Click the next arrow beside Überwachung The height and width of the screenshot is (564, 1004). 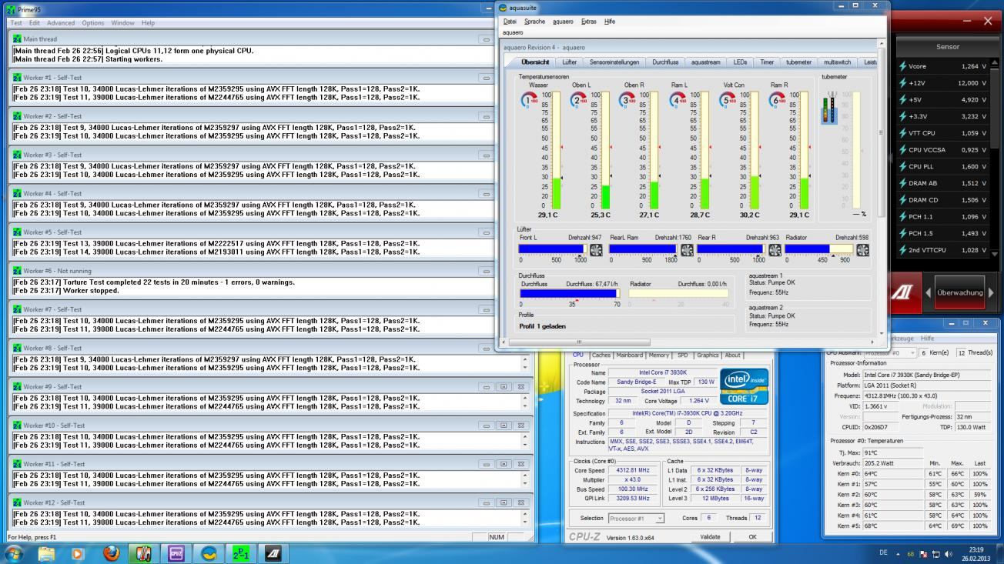(991, 293)
